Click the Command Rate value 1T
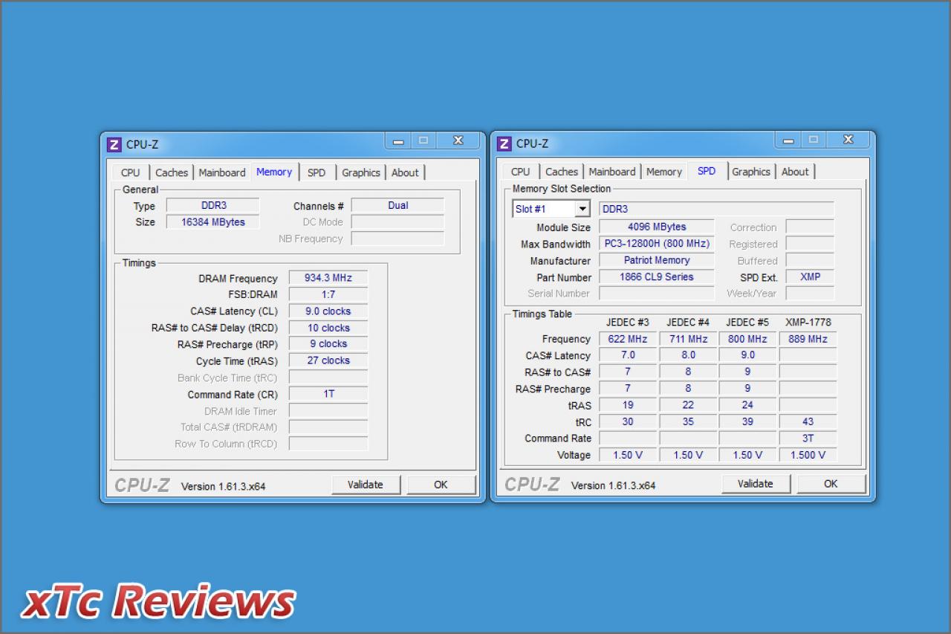The width and height of the screenshot is (951, 634). point(328,394)
